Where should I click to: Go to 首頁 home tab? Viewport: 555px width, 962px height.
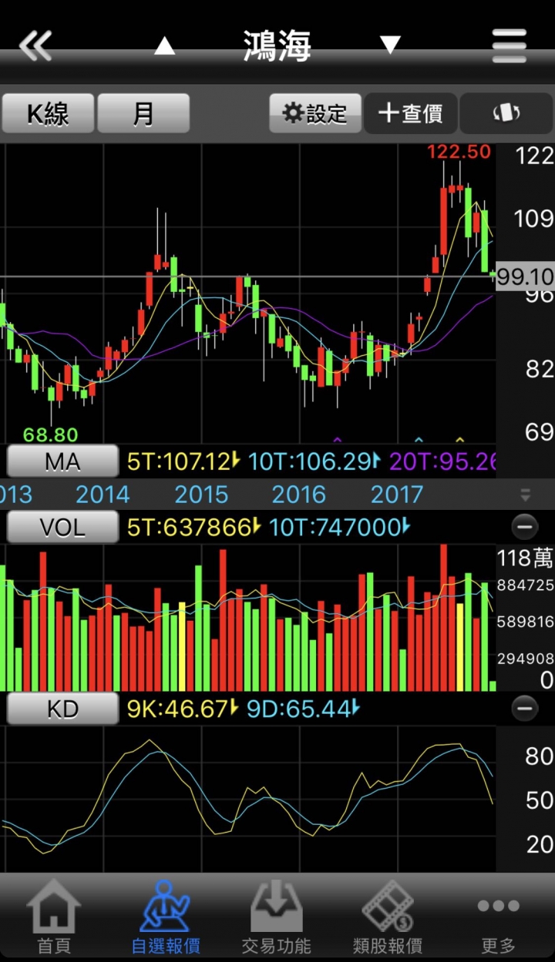pyautogui.click(x=54, y=918)
